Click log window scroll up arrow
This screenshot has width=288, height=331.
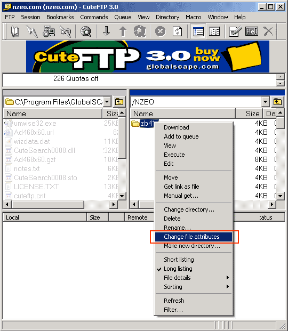point(280,77)
